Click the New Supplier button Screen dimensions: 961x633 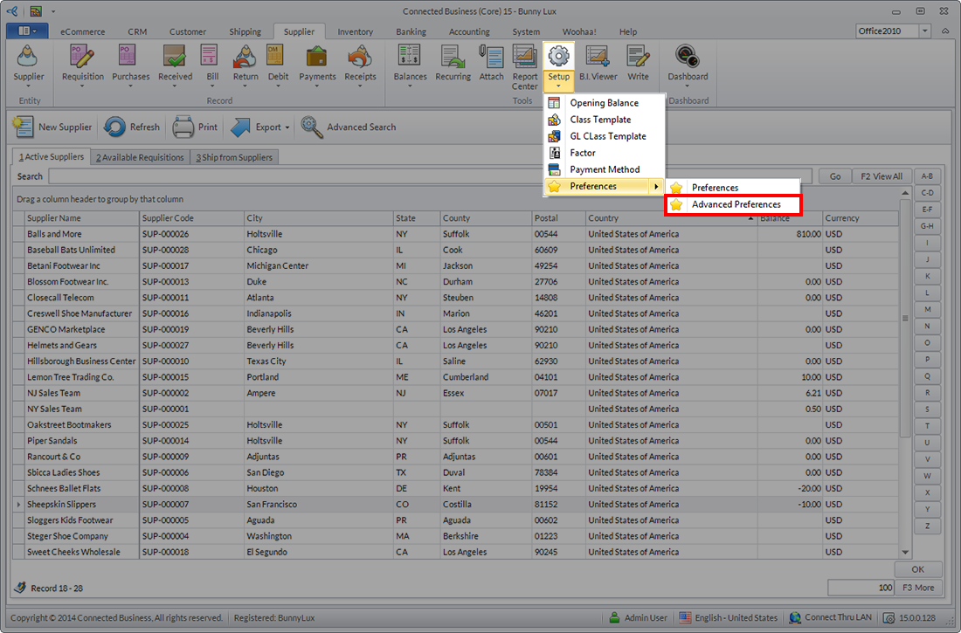tap(52, 127)
